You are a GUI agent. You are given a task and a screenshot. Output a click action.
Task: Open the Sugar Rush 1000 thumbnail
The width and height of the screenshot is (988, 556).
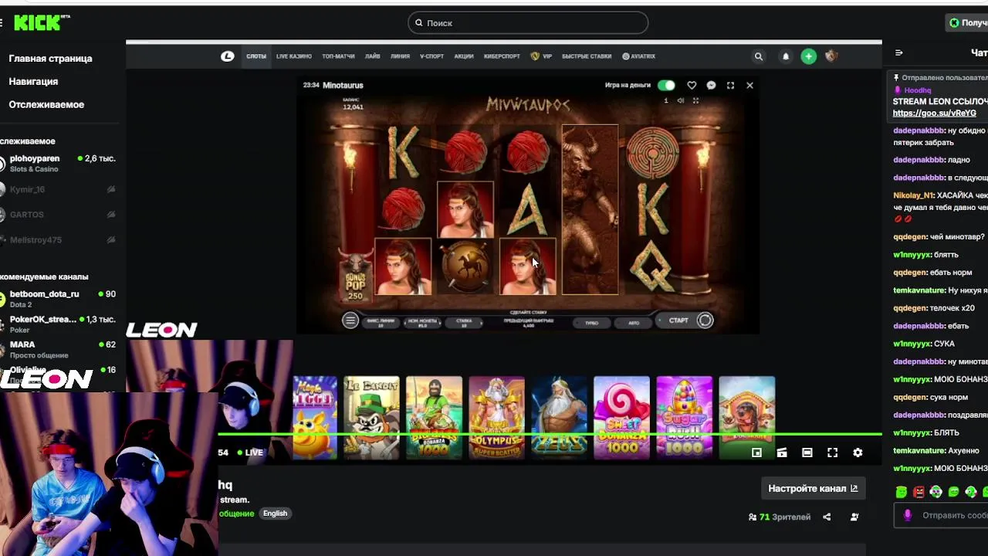click(x=684, y=418)
